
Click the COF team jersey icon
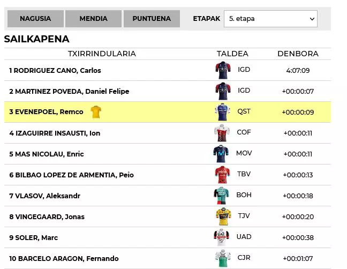[x=222, y=133]
